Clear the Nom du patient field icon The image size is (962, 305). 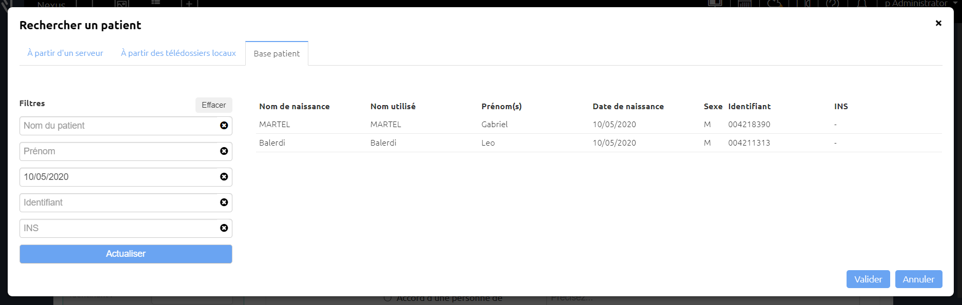click(x=224, y=126)
